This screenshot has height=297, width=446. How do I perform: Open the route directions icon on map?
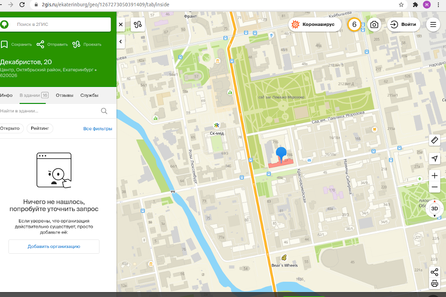(137, 25)
